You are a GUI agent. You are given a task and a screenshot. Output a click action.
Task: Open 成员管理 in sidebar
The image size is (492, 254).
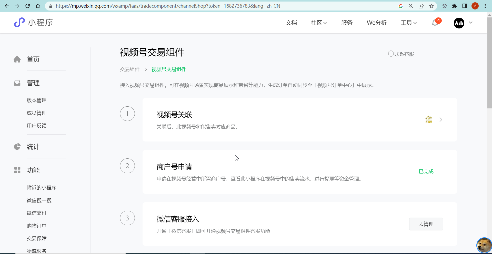[x=37, y=113]
